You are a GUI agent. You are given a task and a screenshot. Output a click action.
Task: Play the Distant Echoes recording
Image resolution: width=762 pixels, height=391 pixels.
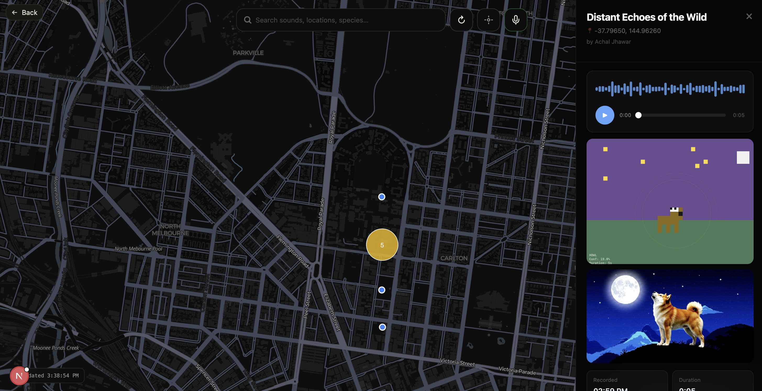pos(605,115)
